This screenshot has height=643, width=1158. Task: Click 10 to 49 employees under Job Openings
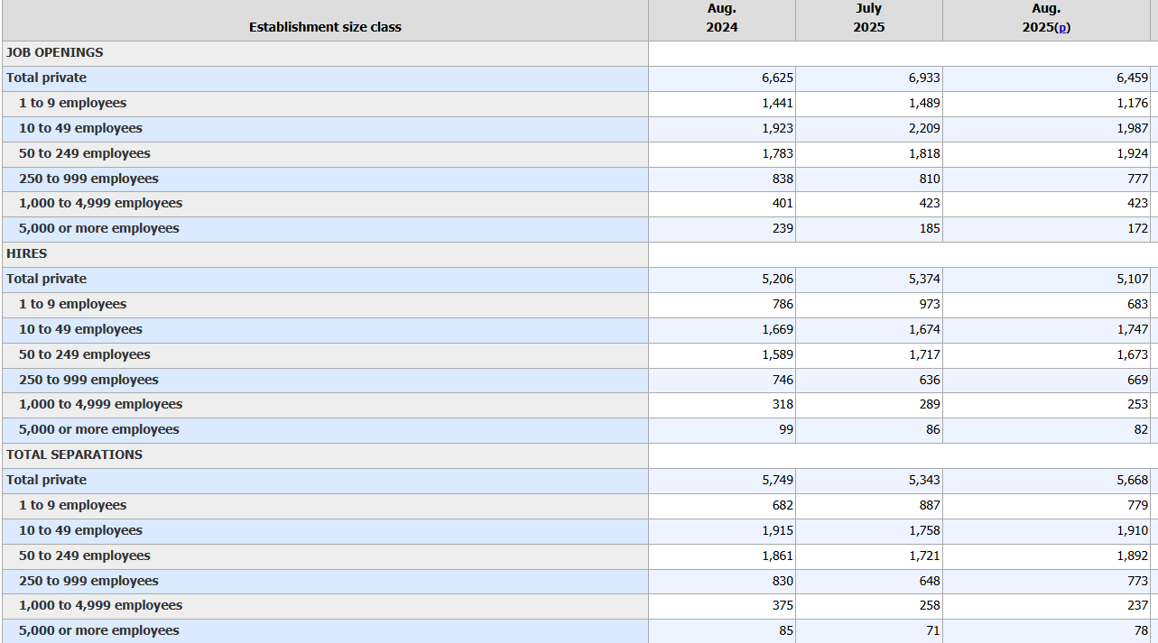pos(80,129)
